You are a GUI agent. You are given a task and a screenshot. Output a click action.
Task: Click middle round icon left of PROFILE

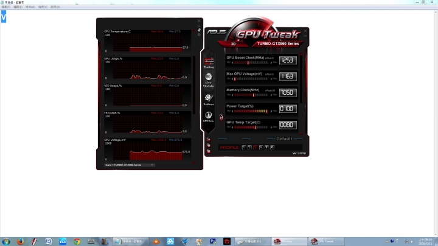coord(209,145)
